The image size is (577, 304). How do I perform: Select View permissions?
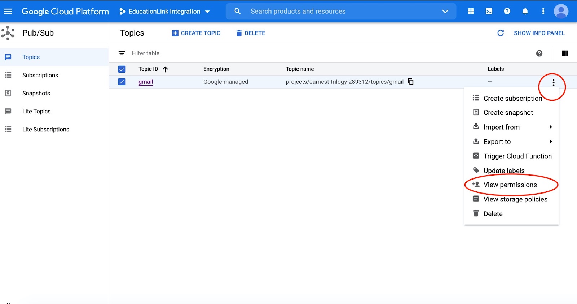(512, 185)
